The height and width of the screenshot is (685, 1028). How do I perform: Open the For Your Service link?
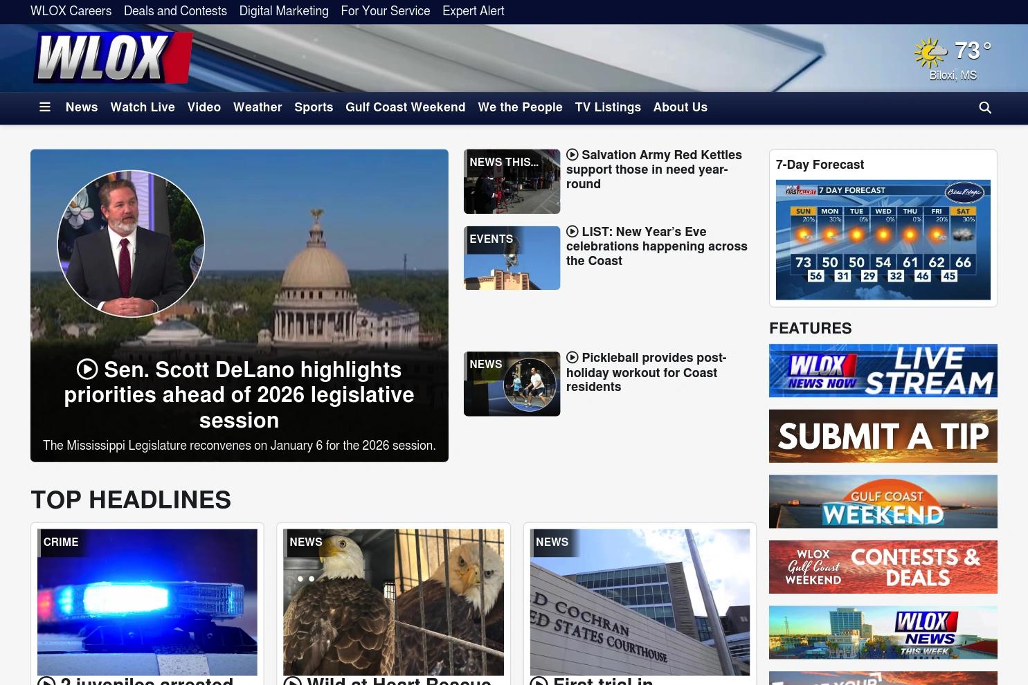coord(386,11)
